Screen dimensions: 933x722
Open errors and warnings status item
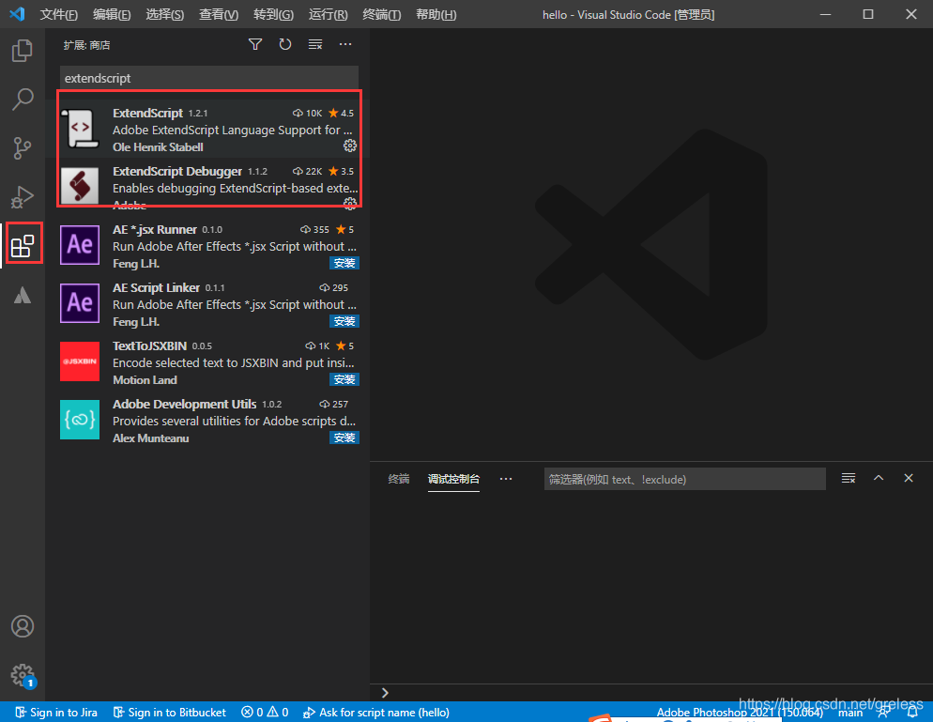(265, 712)
